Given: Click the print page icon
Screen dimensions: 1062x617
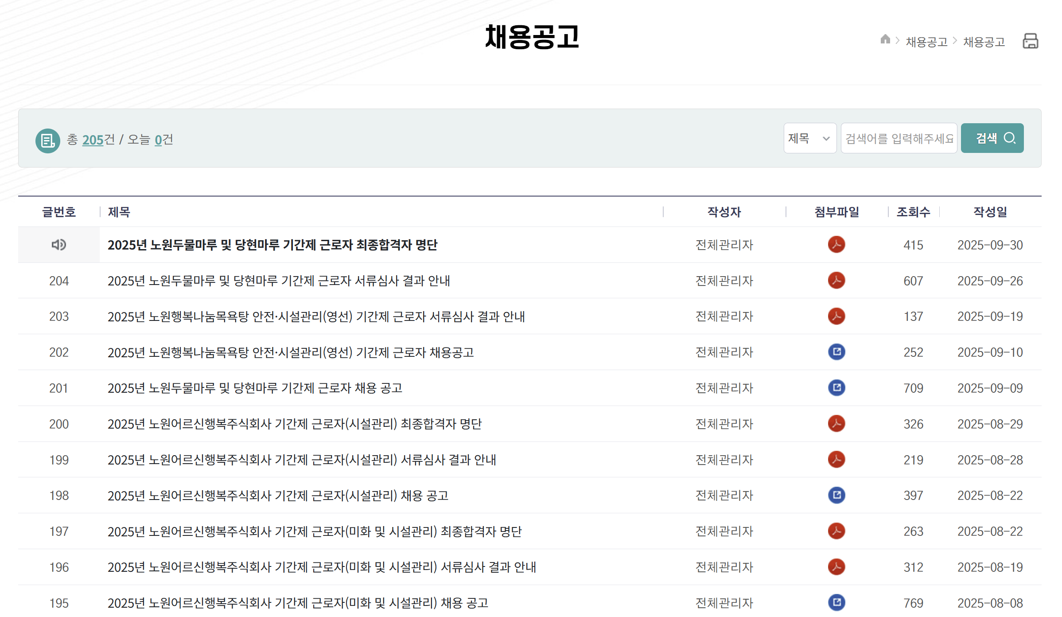Looking at the screenshot, I should pyautogui.click(x=1030, y=41).
